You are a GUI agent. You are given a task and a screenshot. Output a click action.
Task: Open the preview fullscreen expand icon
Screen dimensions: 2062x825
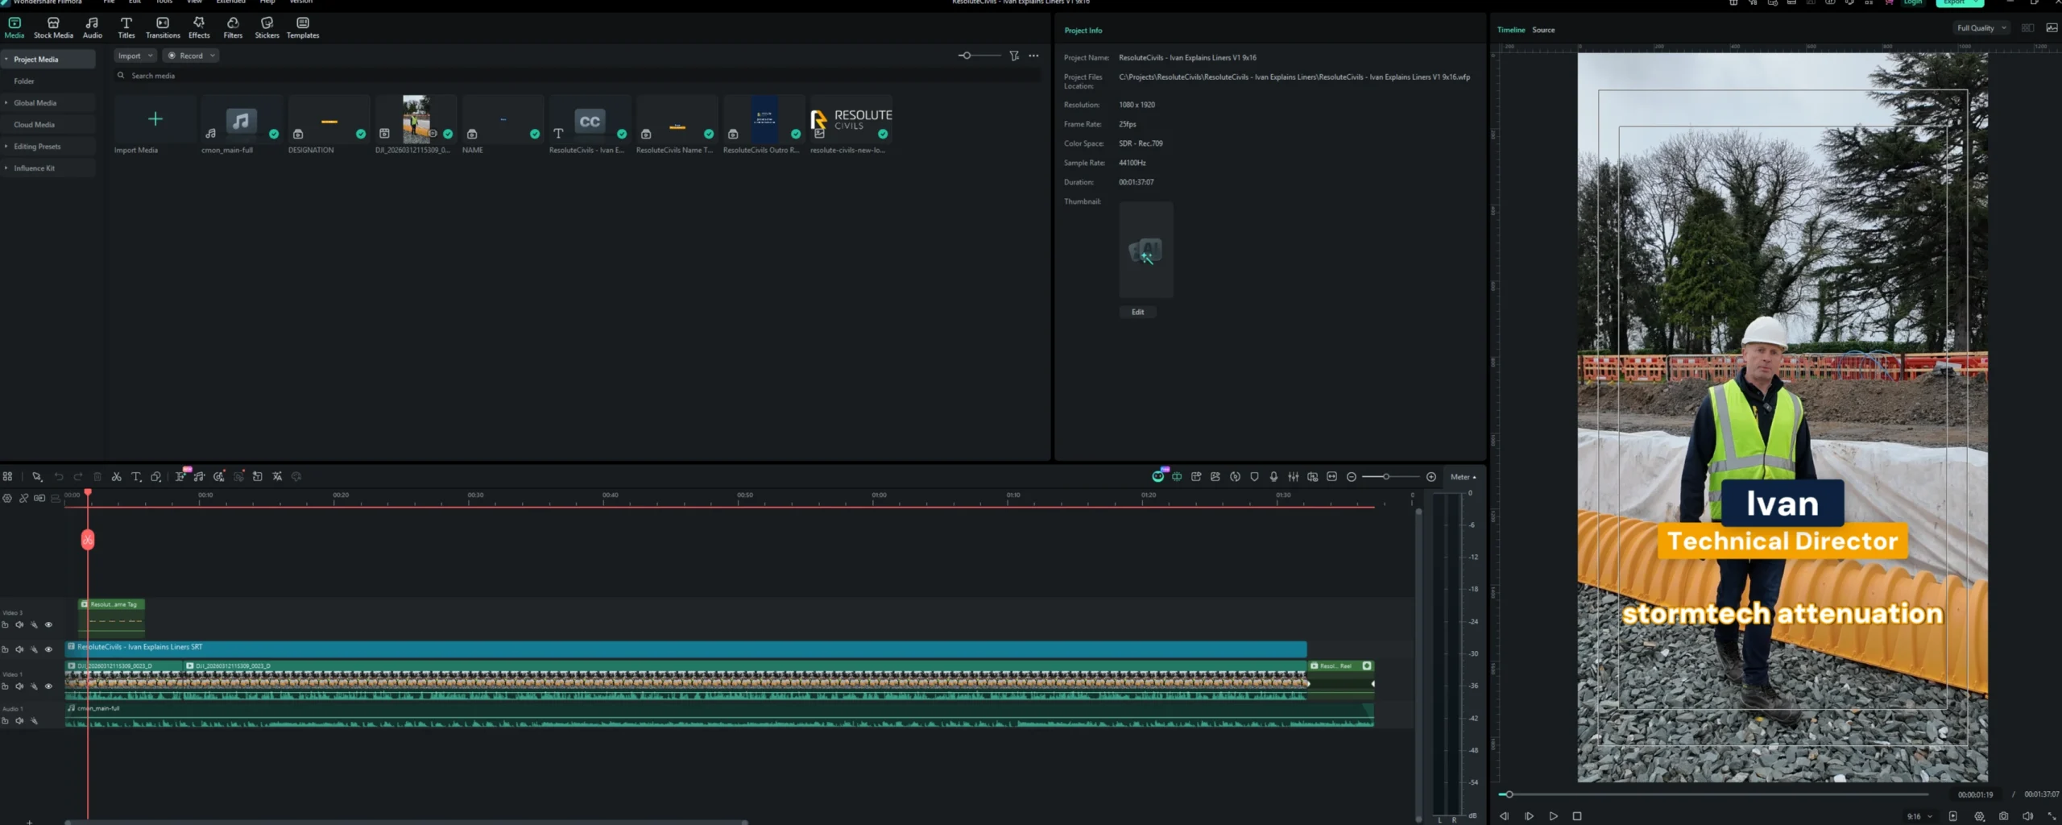[2052, 816]
